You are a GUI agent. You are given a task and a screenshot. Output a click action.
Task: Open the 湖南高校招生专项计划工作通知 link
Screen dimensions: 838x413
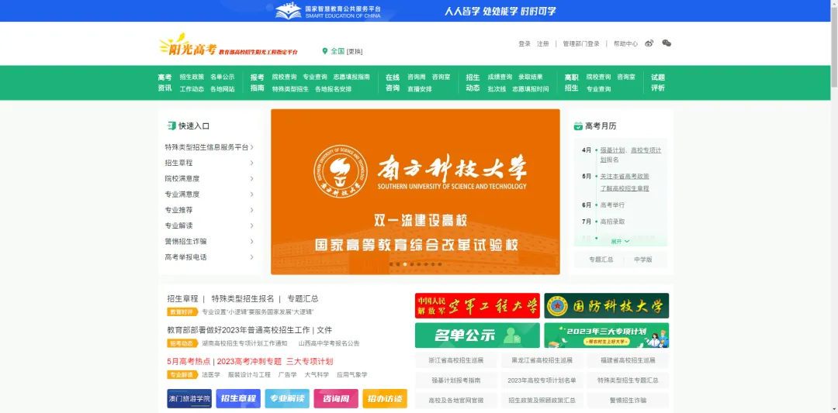(x=244, y=343)
